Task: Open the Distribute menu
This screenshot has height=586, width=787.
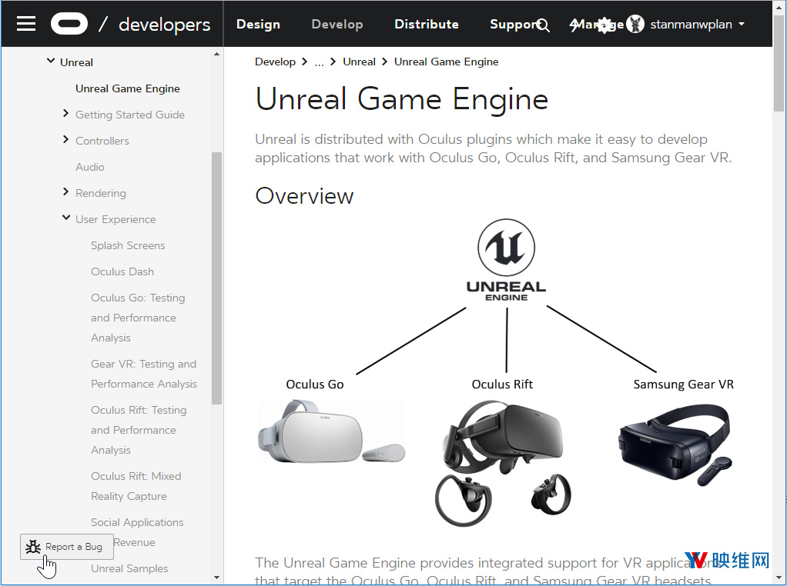Action: click(427, 24)
